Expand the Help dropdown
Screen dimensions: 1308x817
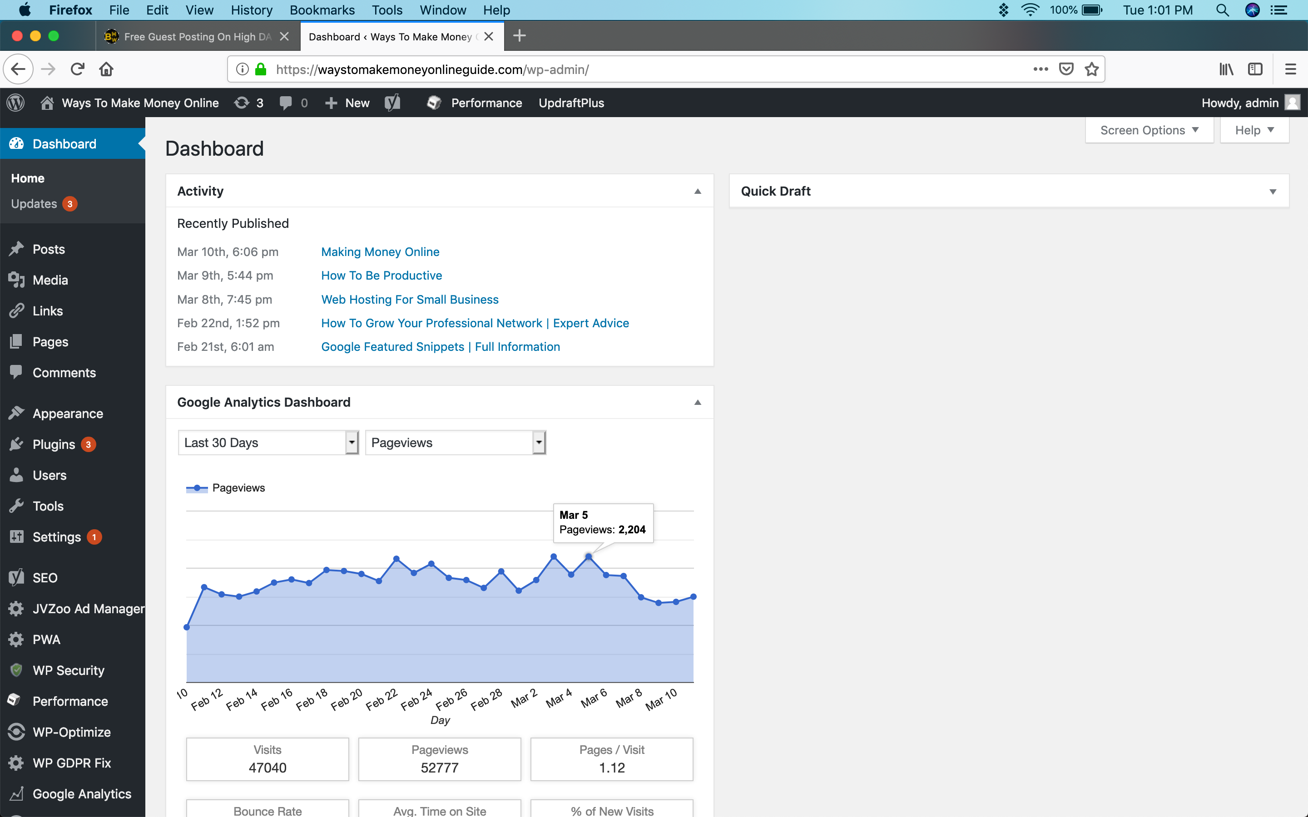pyautogui.click(x=1254, y=130)
